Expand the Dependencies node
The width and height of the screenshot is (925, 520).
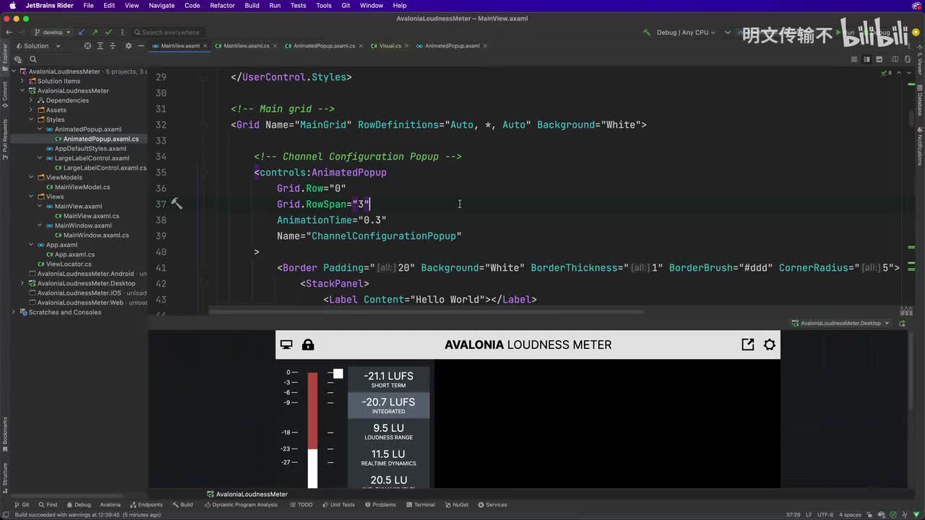point(31,100)
